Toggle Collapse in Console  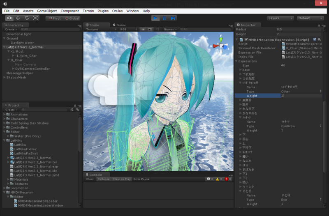tap(104, 179)
